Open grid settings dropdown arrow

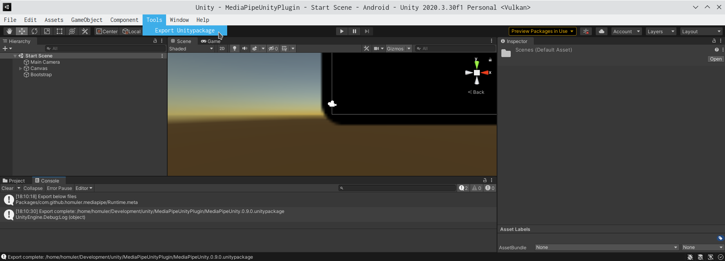pos(293,48)
